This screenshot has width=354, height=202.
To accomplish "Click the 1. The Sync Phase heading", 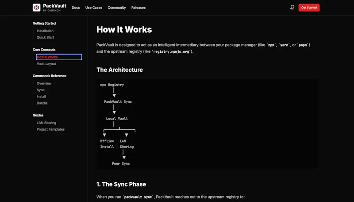I will 121,184.
